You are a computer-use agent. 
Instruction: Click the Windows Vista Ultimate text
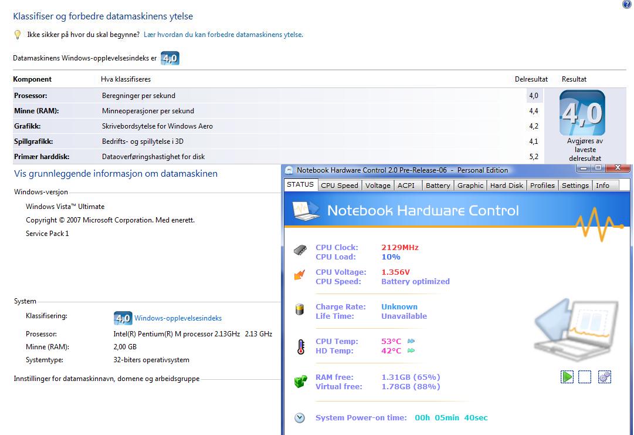[65, 207]
